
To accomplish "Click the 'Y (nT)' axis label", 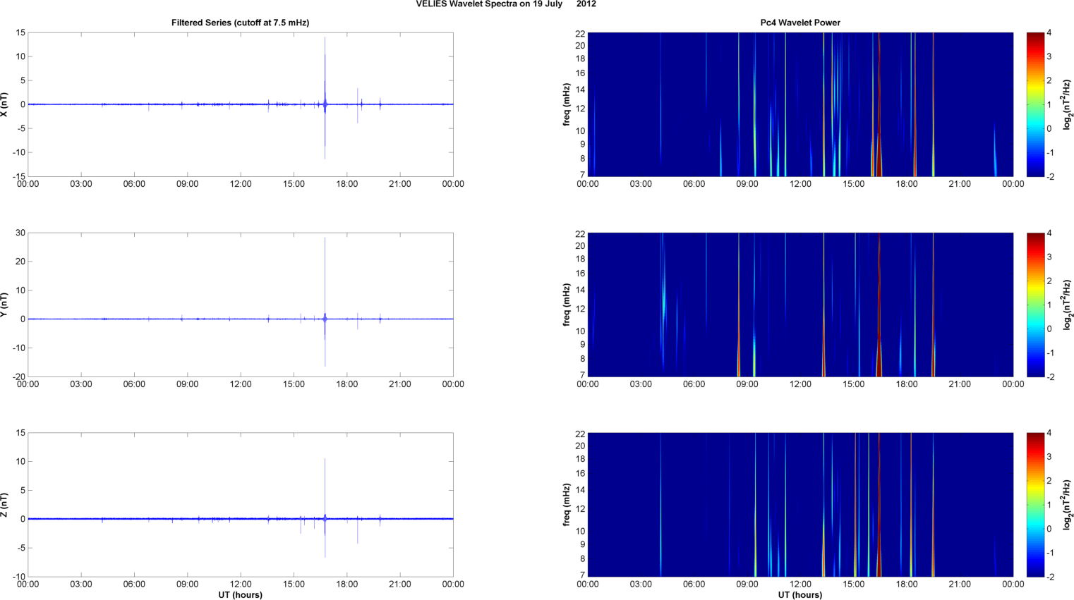I will [4, 305].
